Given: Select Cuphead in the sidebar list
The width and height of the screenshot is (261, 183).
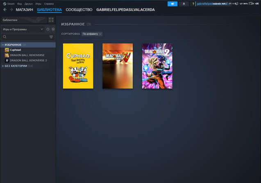Looking at the screenshot, I should [15, 50].
